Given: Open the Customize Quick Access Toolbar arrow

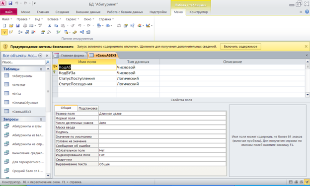Looking at the screenshot, I should point(35,3).
